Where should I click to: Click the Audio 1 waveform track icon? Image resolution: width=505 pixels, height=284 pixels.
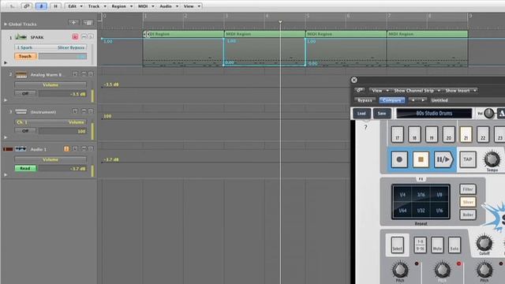point(21,149)
